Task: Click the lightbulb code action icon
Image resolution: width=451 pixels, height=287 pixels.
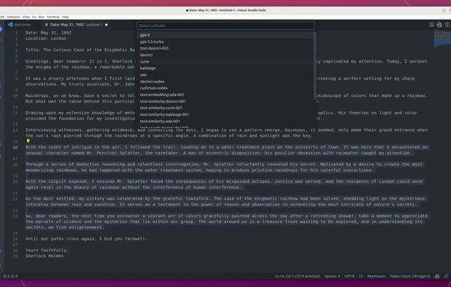Action: coord(28,141)
